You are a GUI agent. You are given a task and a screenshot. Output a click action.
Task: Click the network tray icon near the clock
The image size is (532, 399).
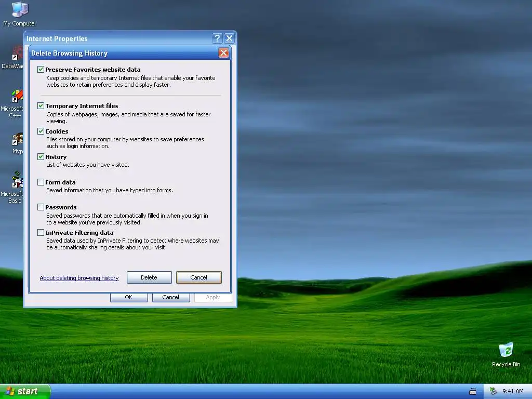click(x=494, y=391)
